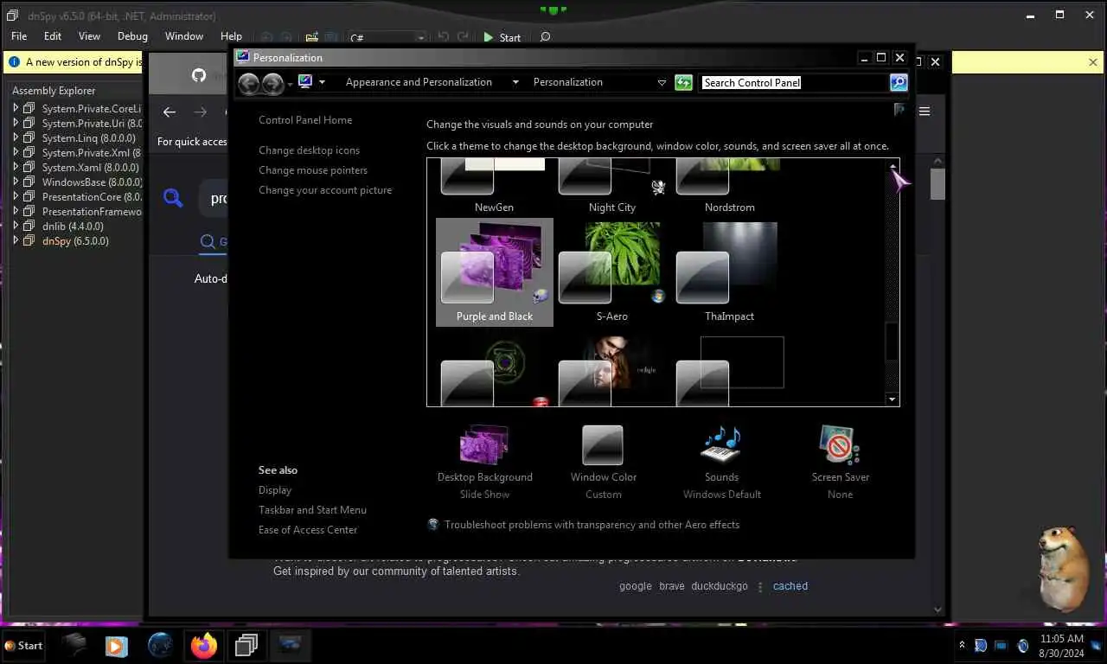Expand System.Private.CoreLib assembly node
This screenshot has width=1107, height=664.
16,109
